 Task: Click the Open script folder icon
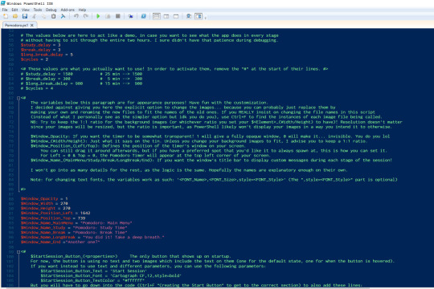coord(15,16)
